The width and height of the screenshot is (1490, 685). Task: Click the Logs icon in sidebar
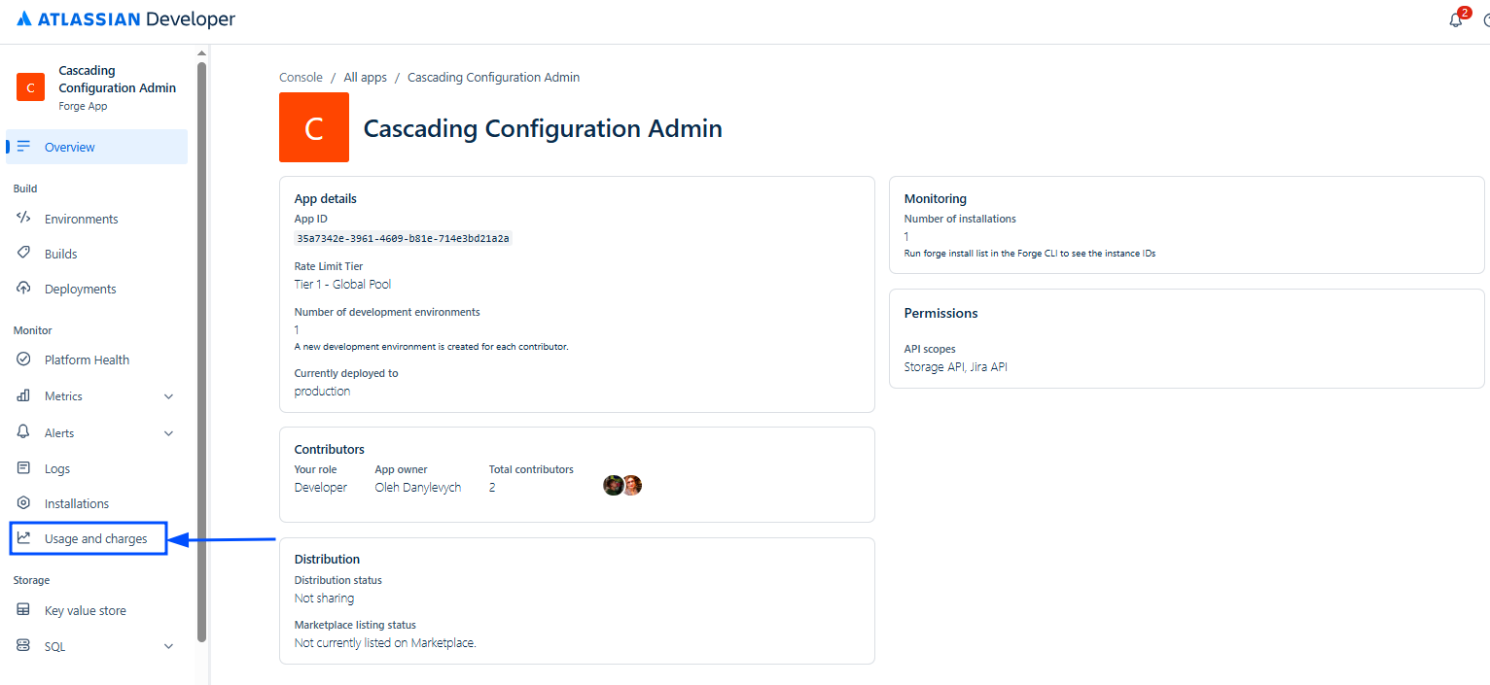pyautogui.click(x=24, y=468)
